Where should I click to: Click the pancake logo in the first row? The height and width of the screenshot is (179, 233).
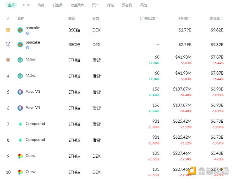pos(20,30)
